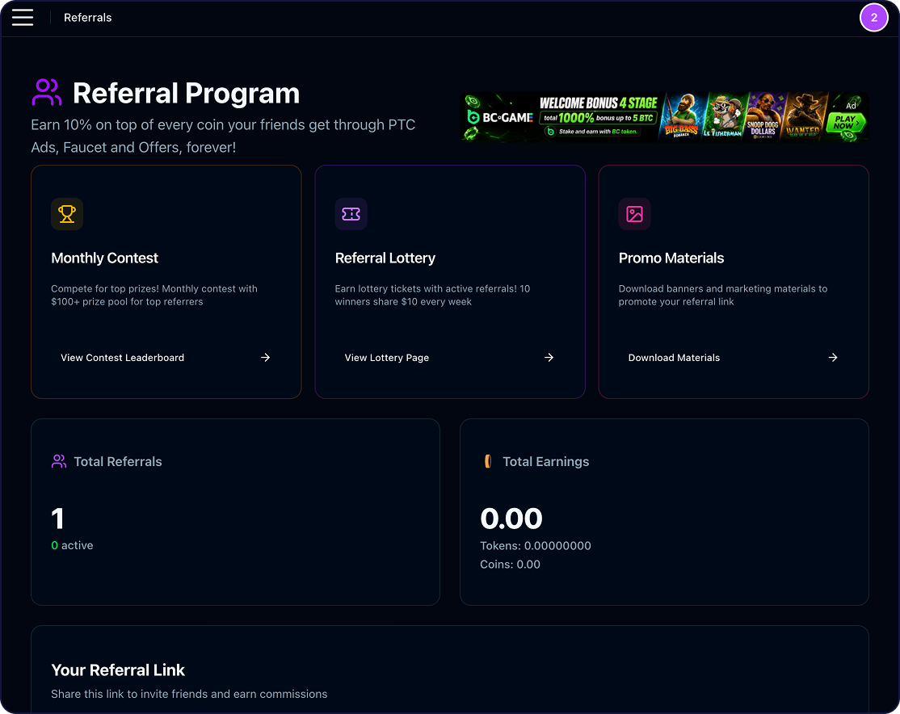Click the Total Earnings label
This screenshot has width=900, height=714.
click(x=546, y=461)
